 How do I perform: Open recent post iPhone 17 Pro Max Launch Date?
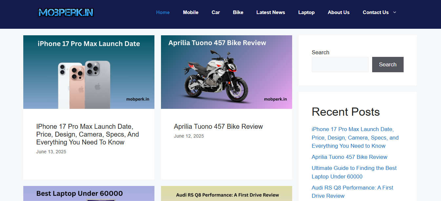[355, 138]
